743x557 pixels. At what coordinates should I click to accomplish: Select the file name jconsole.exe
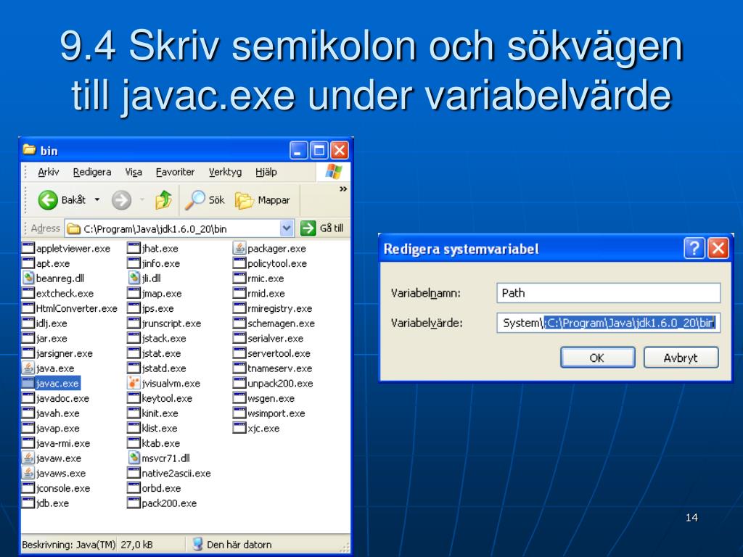pos(63,488)
